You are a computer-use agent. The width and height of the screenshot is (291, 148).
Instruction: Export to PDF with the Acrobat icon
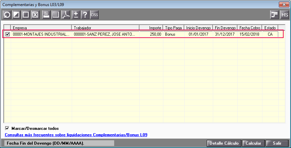66,15
